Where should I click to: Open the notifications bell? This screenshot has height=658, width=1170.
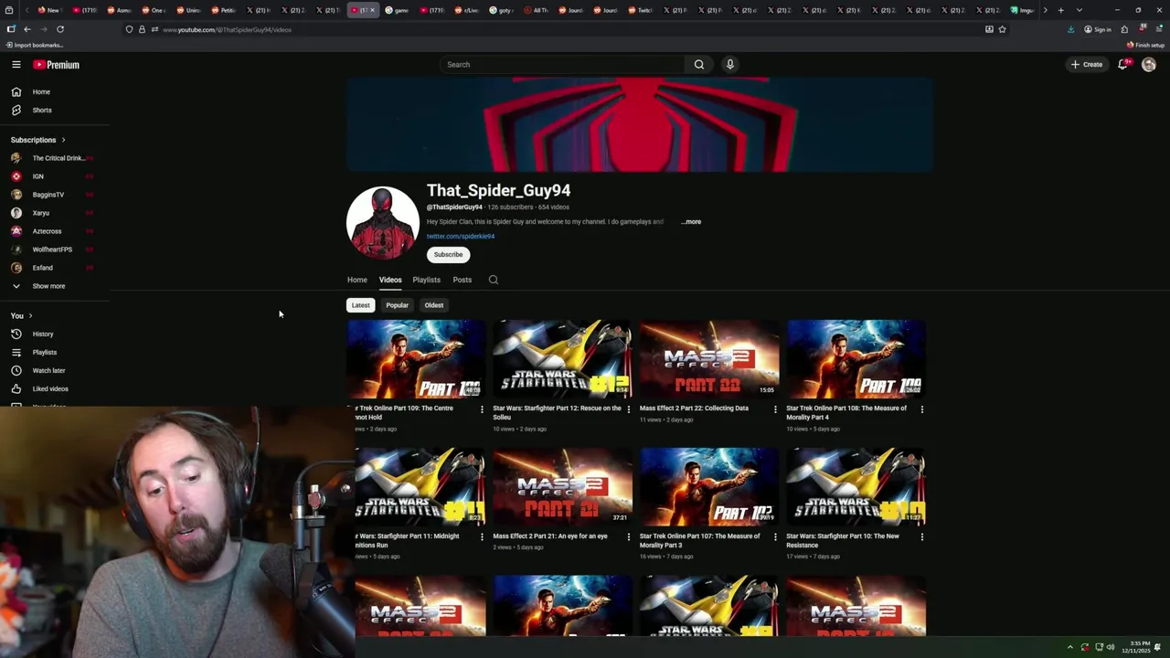pyautogui.click(x=1123, y=64)
